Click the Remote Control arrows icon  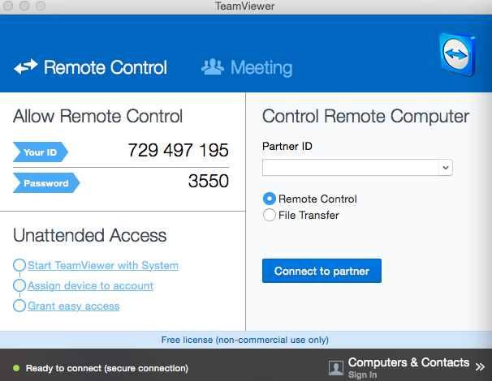coord(26,67)
